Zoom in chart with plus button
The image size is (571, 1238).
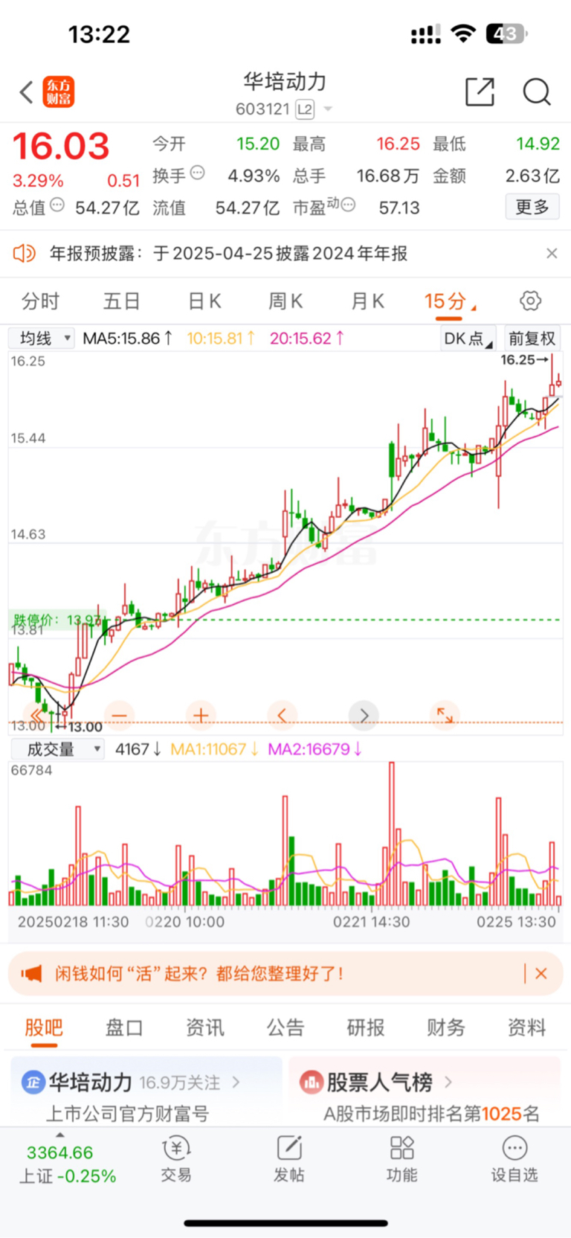click(x=201, y=715)
